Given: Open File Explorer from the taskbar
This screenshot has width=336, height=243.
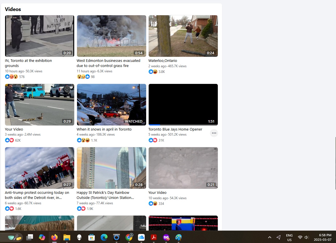Looking at the screenshot, I should tap(67, 237).
